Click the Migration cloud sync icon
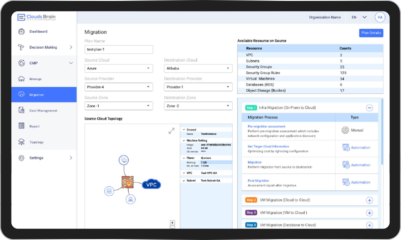The image size is (401, 240). (x=22, y=94)
